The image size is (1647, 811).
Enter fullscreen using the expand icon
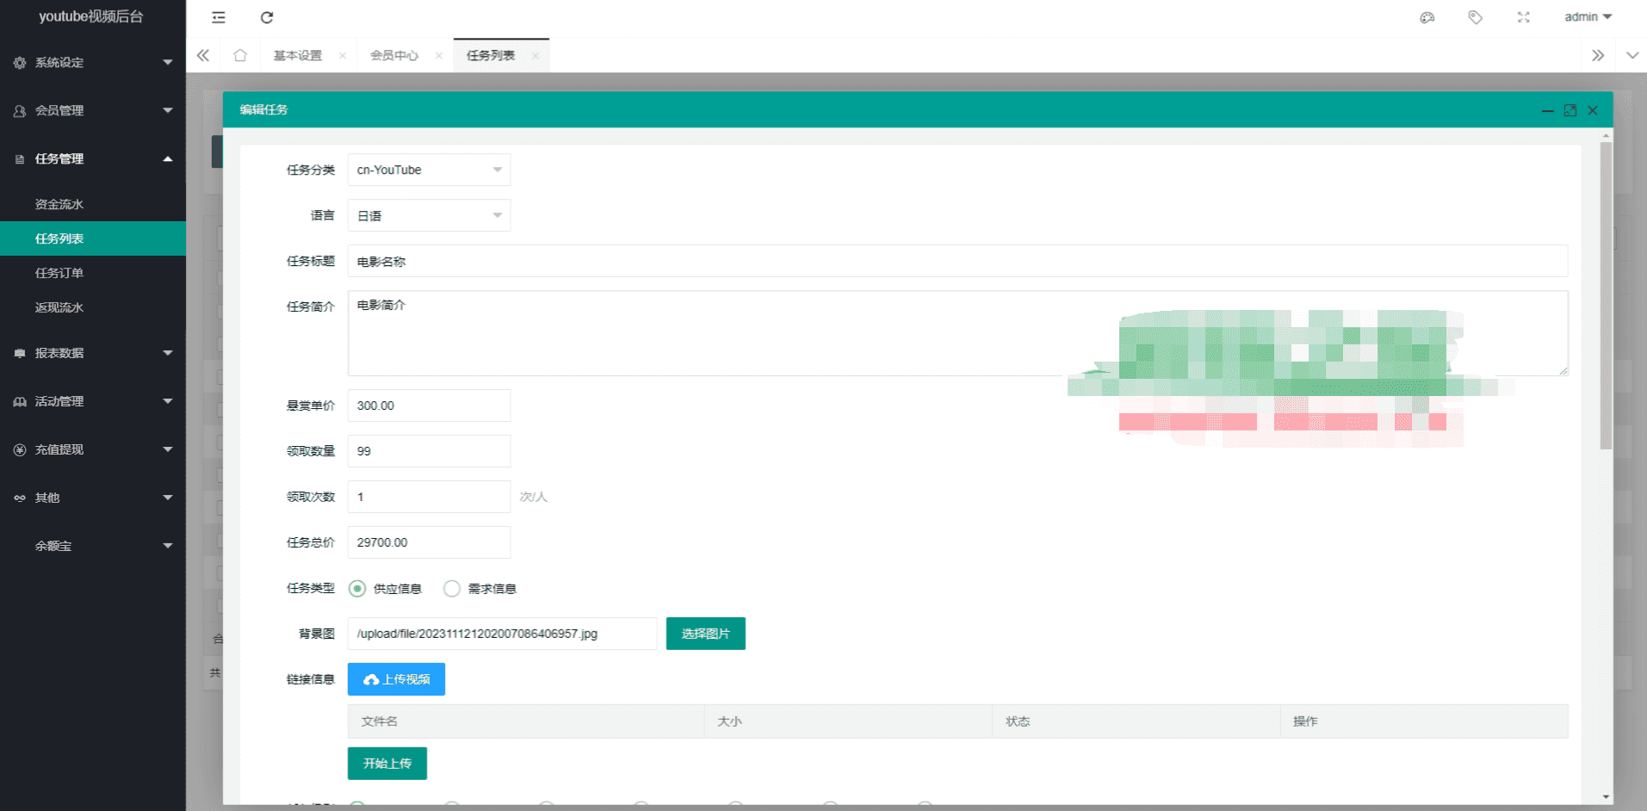[1523, 17]
